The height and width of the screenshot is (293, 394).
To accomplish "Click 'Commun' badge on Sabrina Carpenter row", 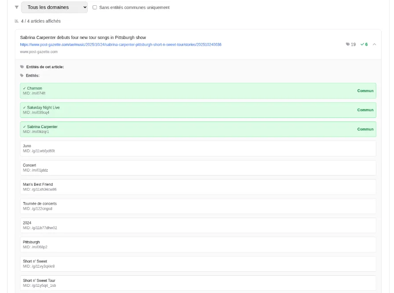I will [365, 129].
